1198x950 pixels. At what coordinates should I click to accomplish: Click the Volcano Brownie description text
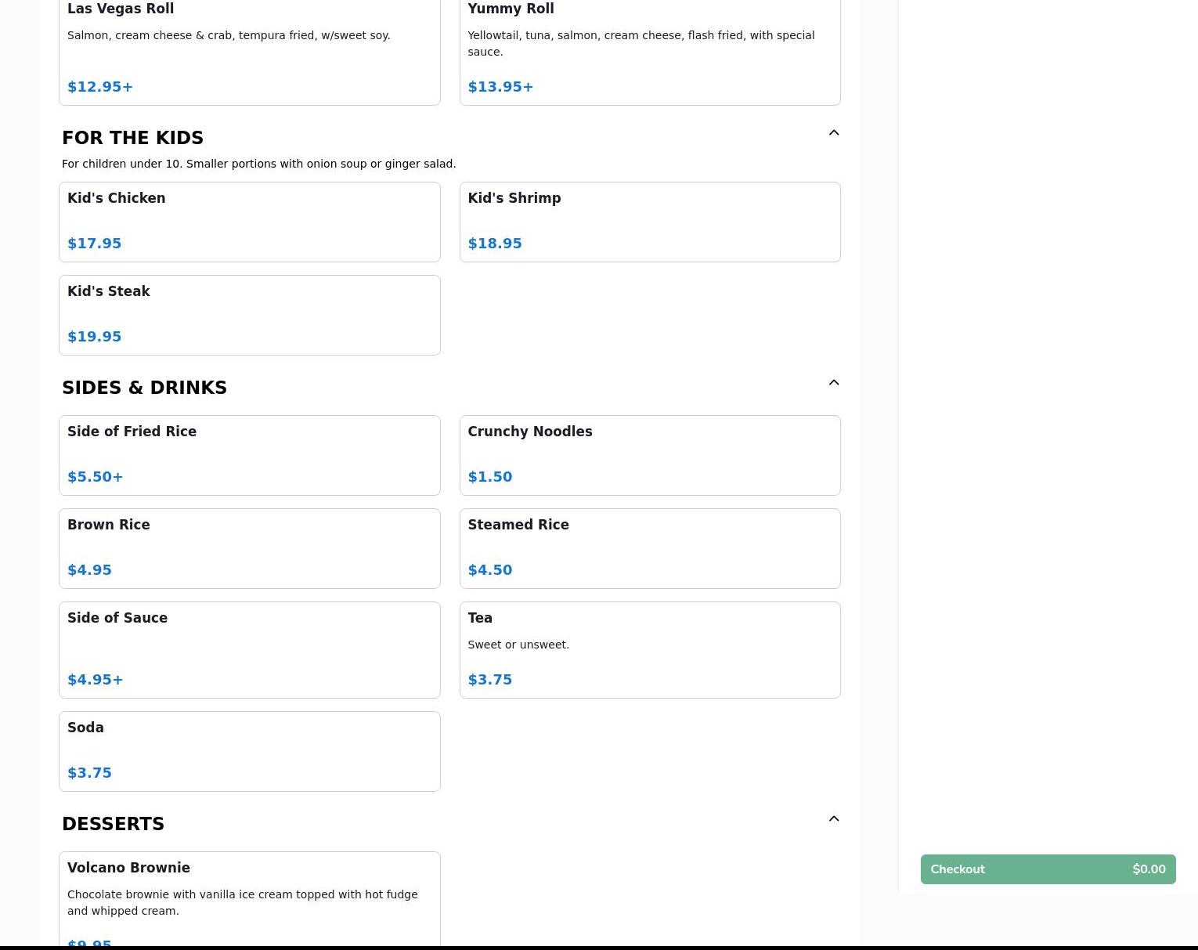(x=243, y=902)
